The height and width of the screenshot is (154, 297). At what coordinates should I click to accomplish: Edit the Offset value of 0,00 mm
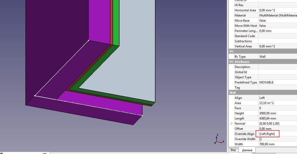click(x=274, y=129)
